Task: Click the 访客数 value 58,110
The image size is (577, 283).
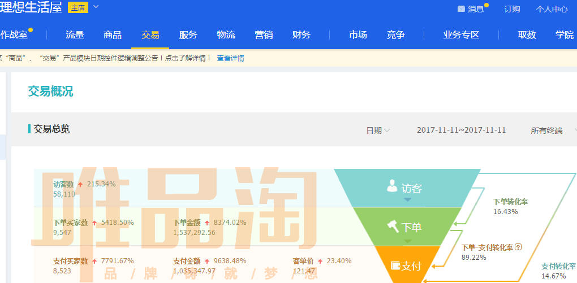Action: [x=64, y=194]
